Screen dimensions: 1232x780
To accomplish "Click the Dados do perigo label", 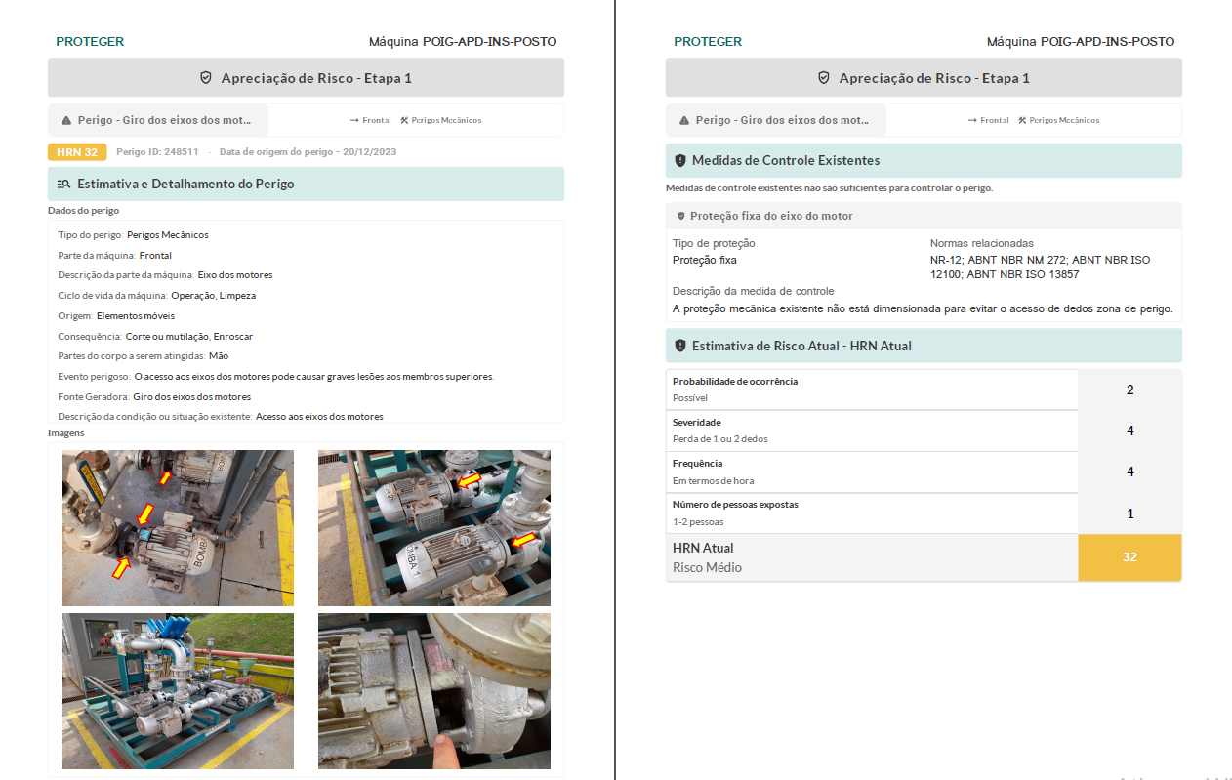I will [x=84, y=211].
